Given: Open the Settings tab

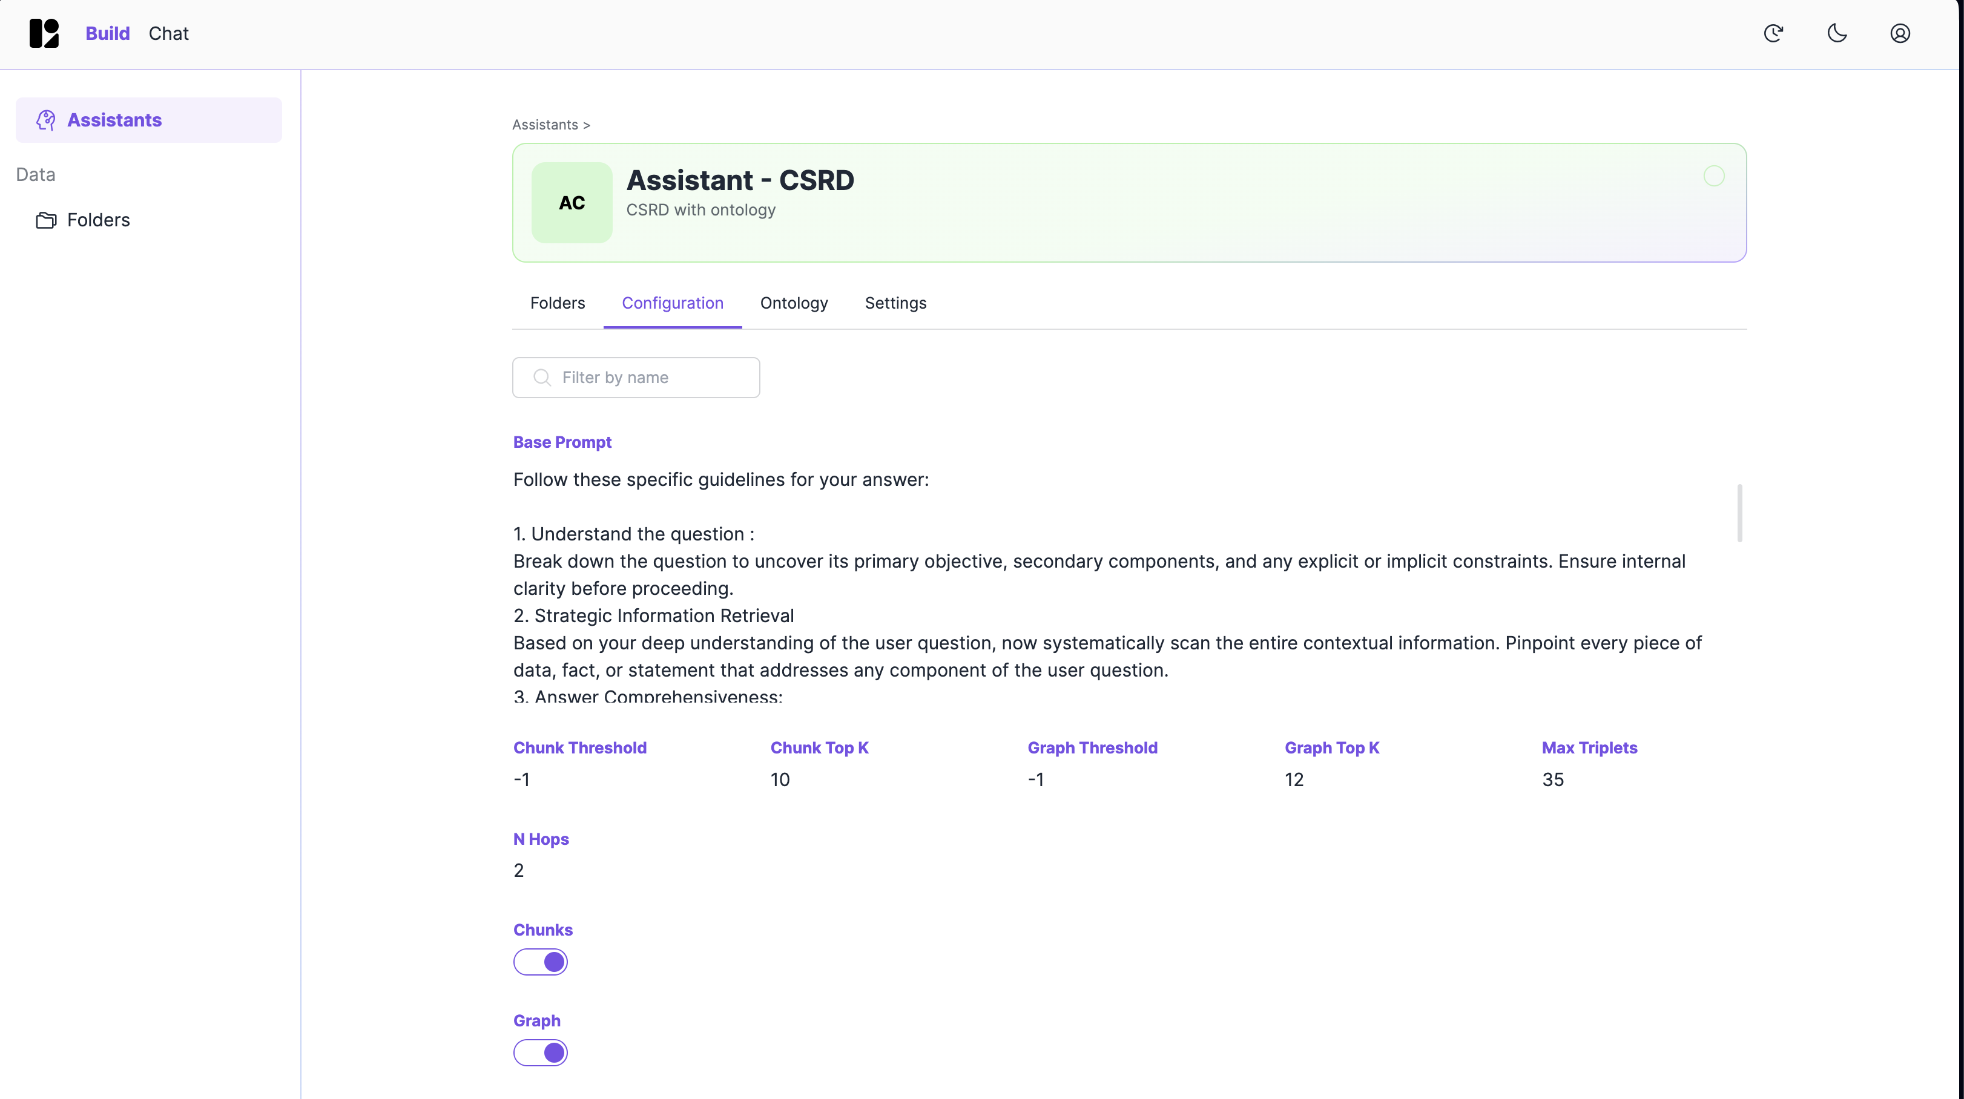Looking at the screenshot, I should [x=895, y=303].
